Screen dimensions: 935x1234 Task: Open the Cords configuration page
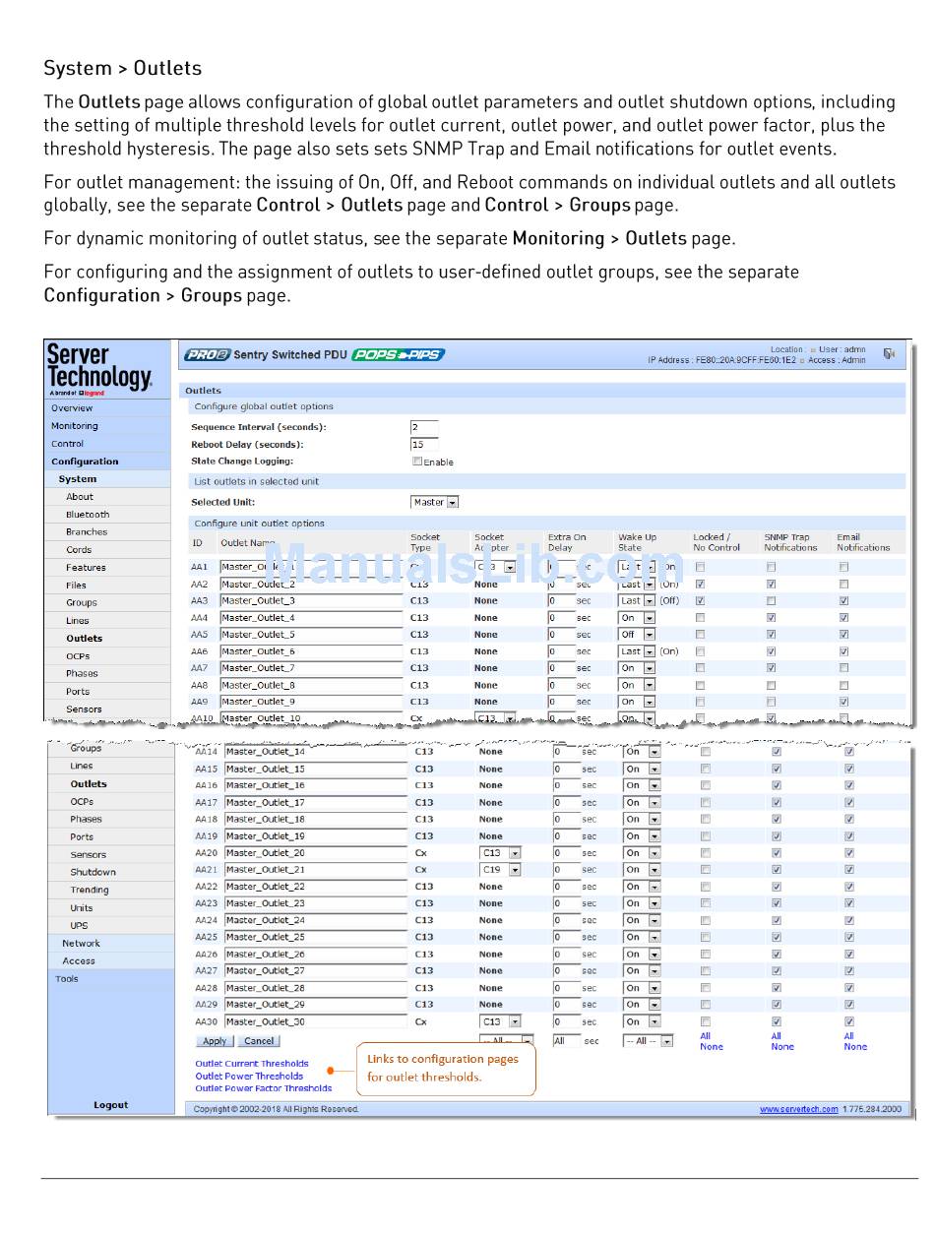[79, 550]
